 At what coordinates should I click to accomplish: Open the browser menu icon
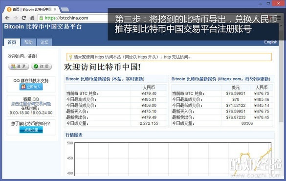(279, 18)
